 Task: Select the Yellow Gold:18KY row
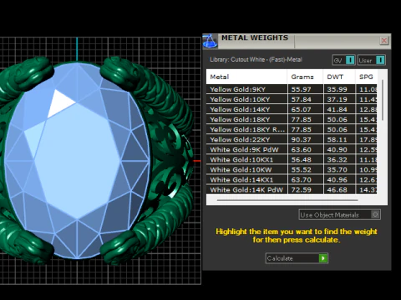tap(292, 119)
